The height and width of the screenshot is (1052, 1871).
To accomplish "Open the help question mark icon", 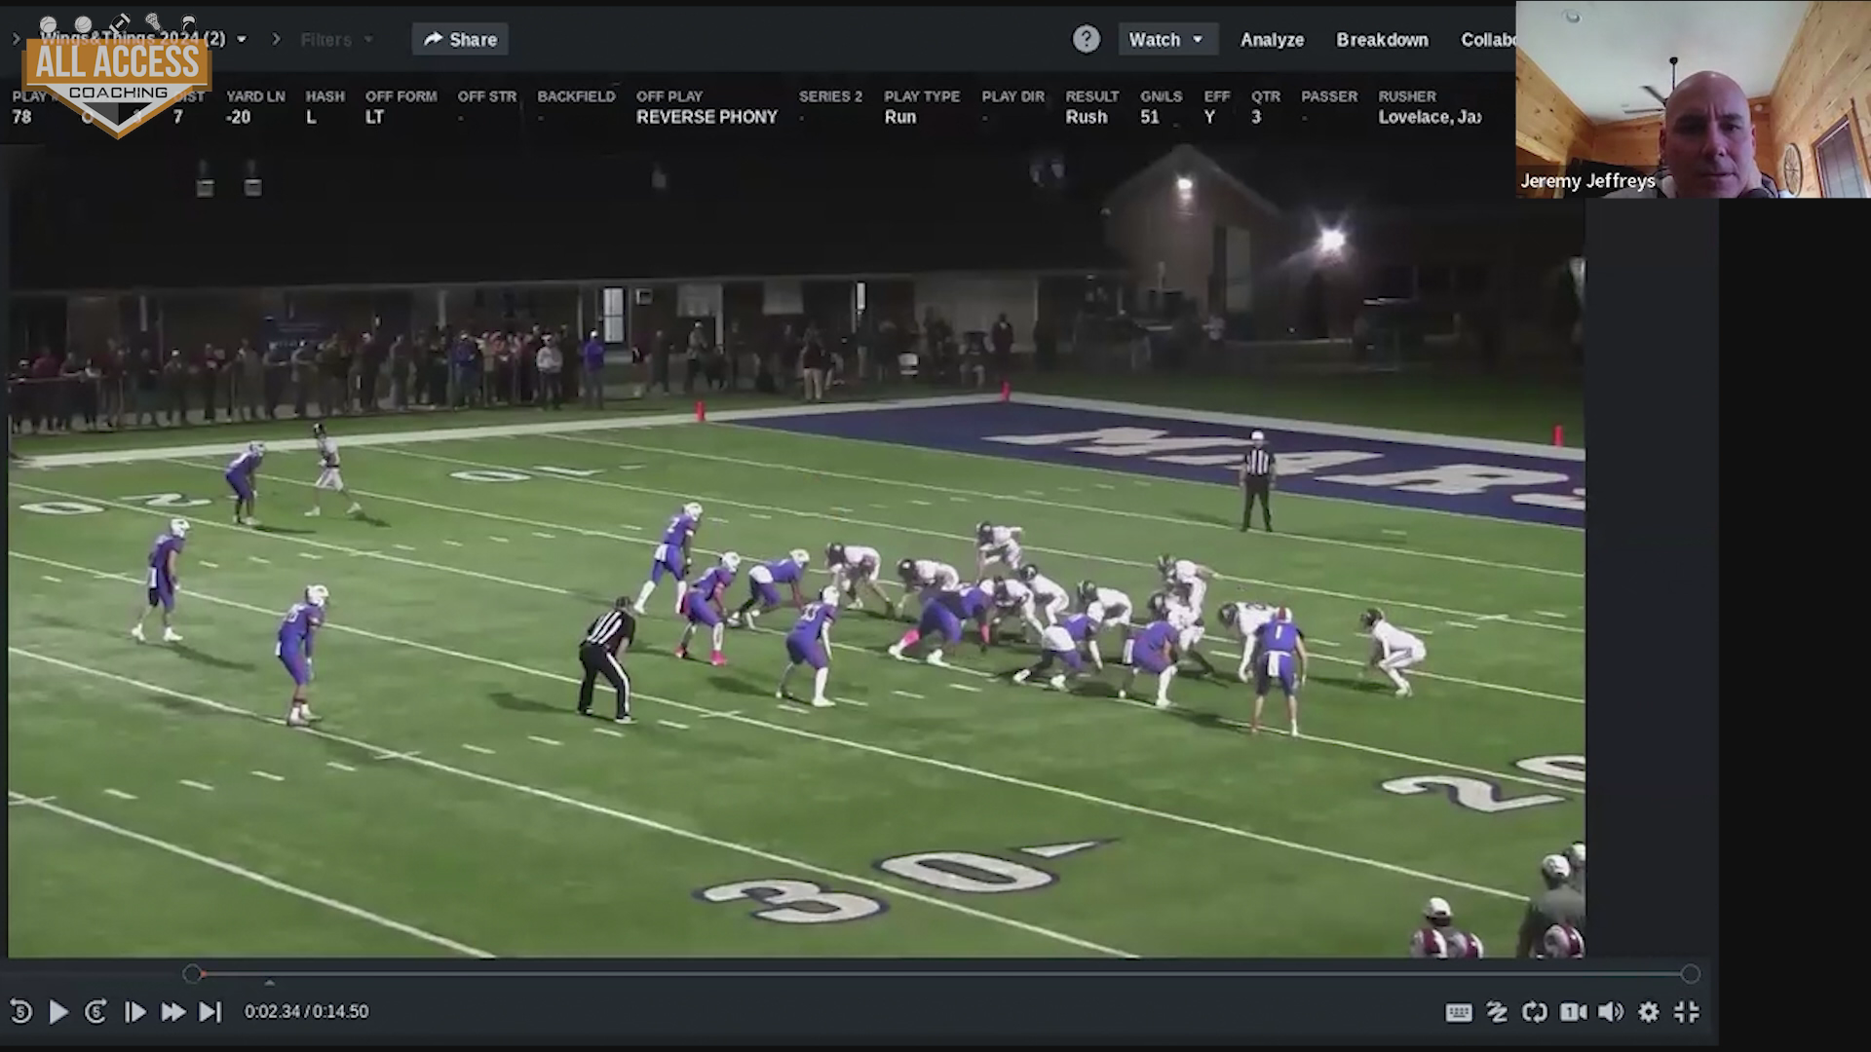I will click(1087, 39).
